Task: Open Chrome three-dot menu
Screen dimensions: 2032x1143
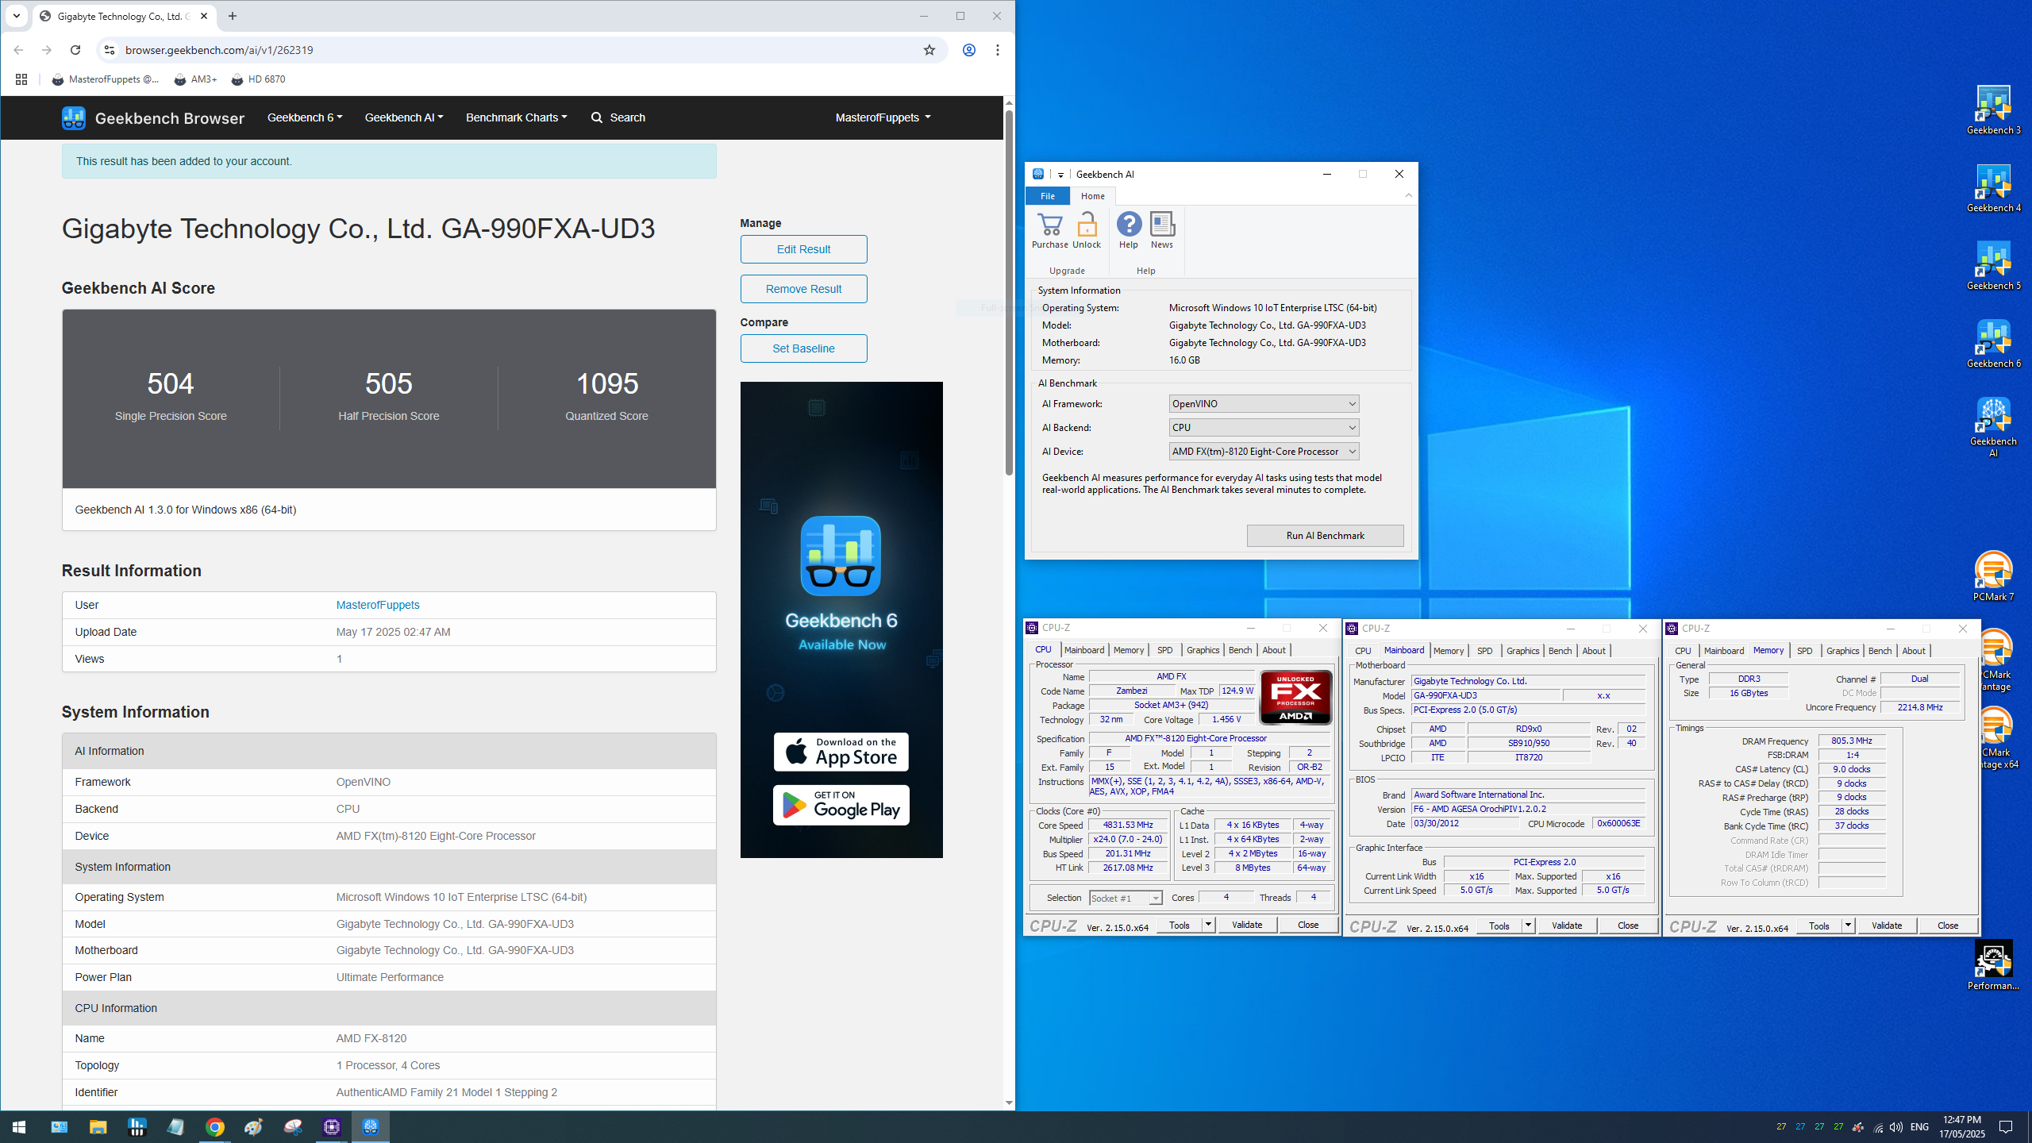Action: click(x=997, y=50)
